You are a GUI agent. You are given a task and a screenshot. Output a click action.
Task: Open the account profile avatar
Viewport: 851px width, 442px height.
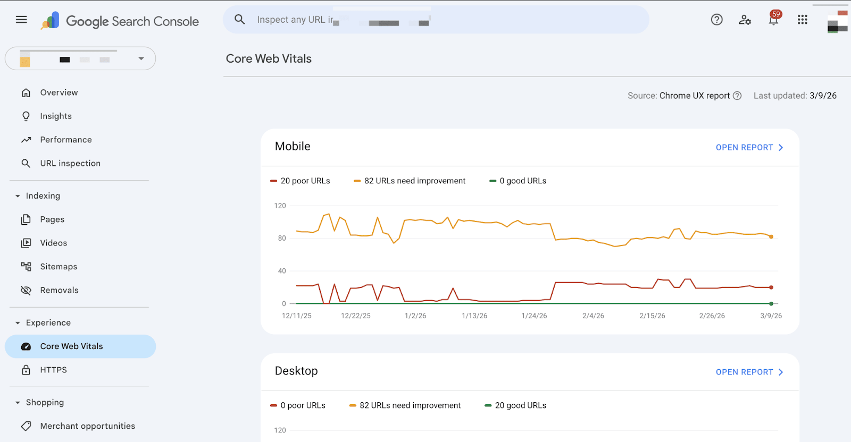pyautogui.click(x=838, y=21)
